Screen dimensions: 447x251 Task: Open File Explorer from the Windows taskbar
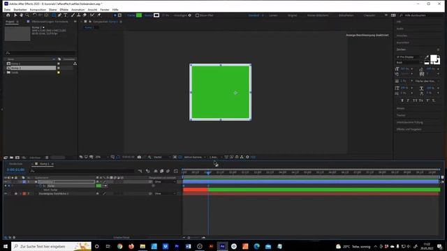point(142,246)
